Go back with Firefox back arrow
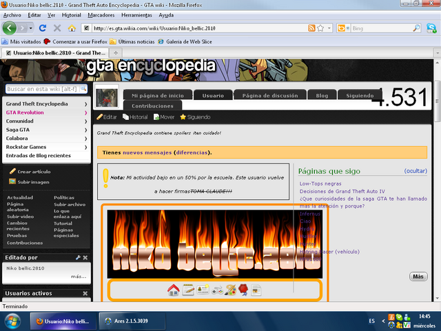The height and width of the screenshot is (331, 441). coord(9,28)
